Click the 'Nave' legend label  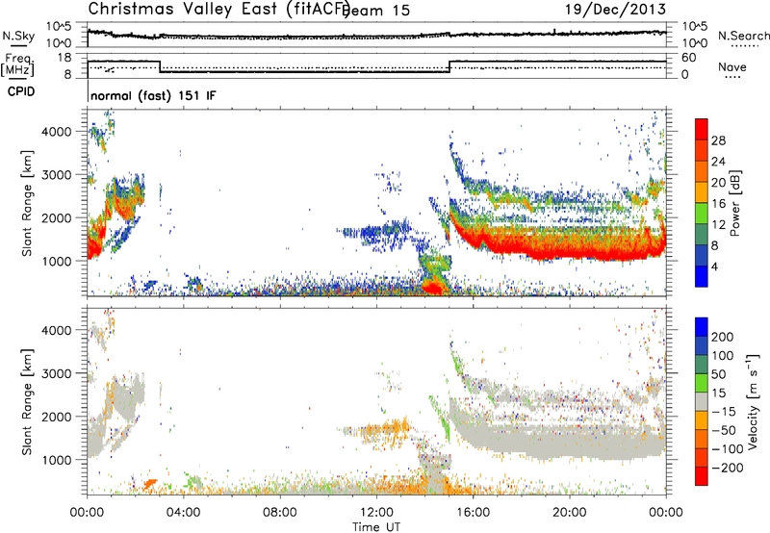click(x=731, y=67)
